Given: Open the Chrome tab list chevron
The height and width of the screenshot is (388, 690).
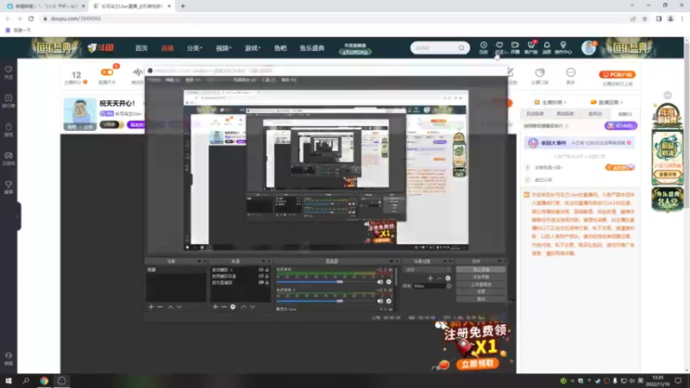Looking at the screenshot, I should (x=632, y=6).
